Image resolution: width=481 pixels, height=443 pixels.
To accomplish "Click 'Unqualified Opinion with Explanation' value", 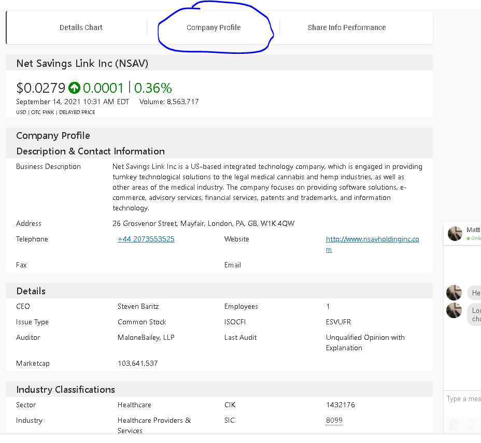I will pos(365,343).
